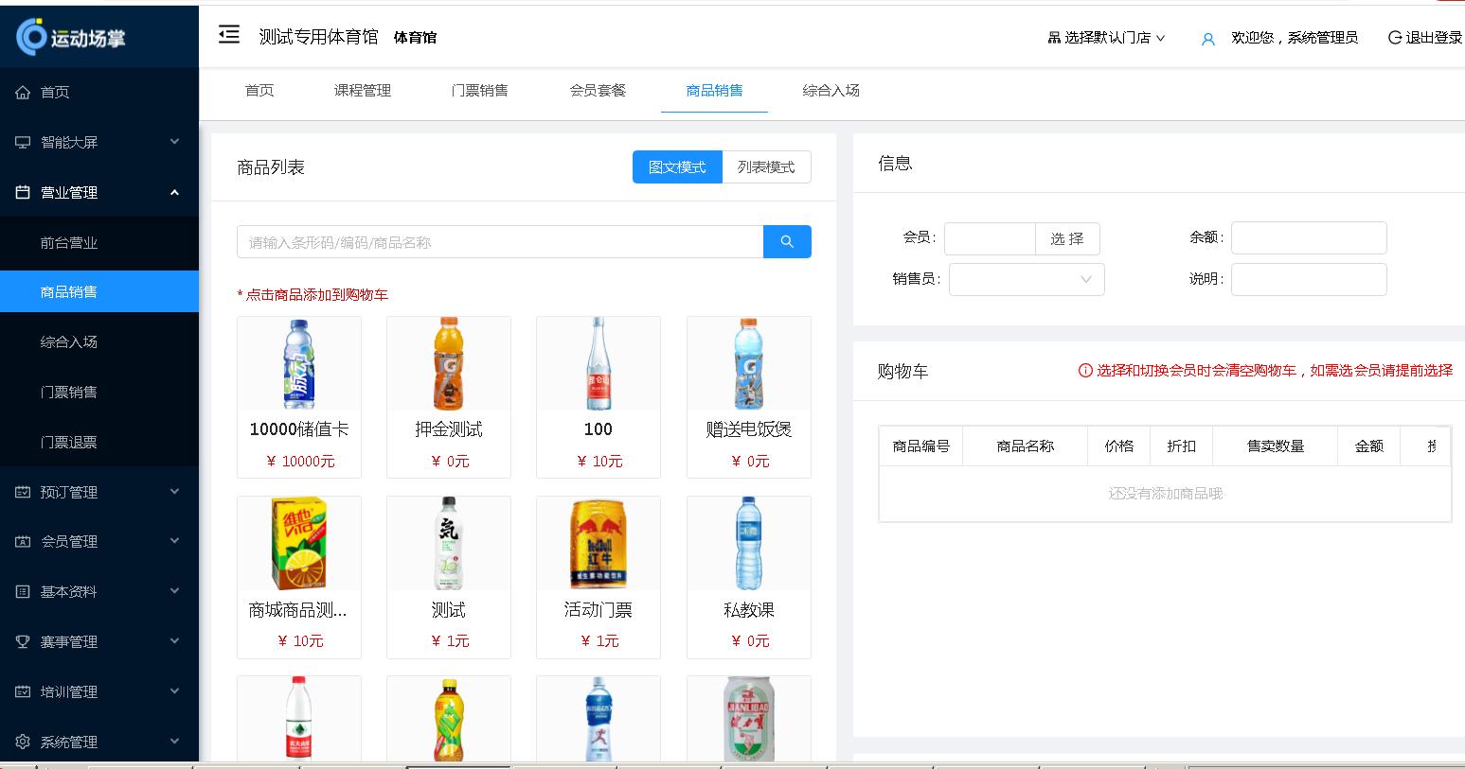The image size is (1465, 769).
Task: Click the user profile icon next to 欢迎您
Action: pos(1206,39)
